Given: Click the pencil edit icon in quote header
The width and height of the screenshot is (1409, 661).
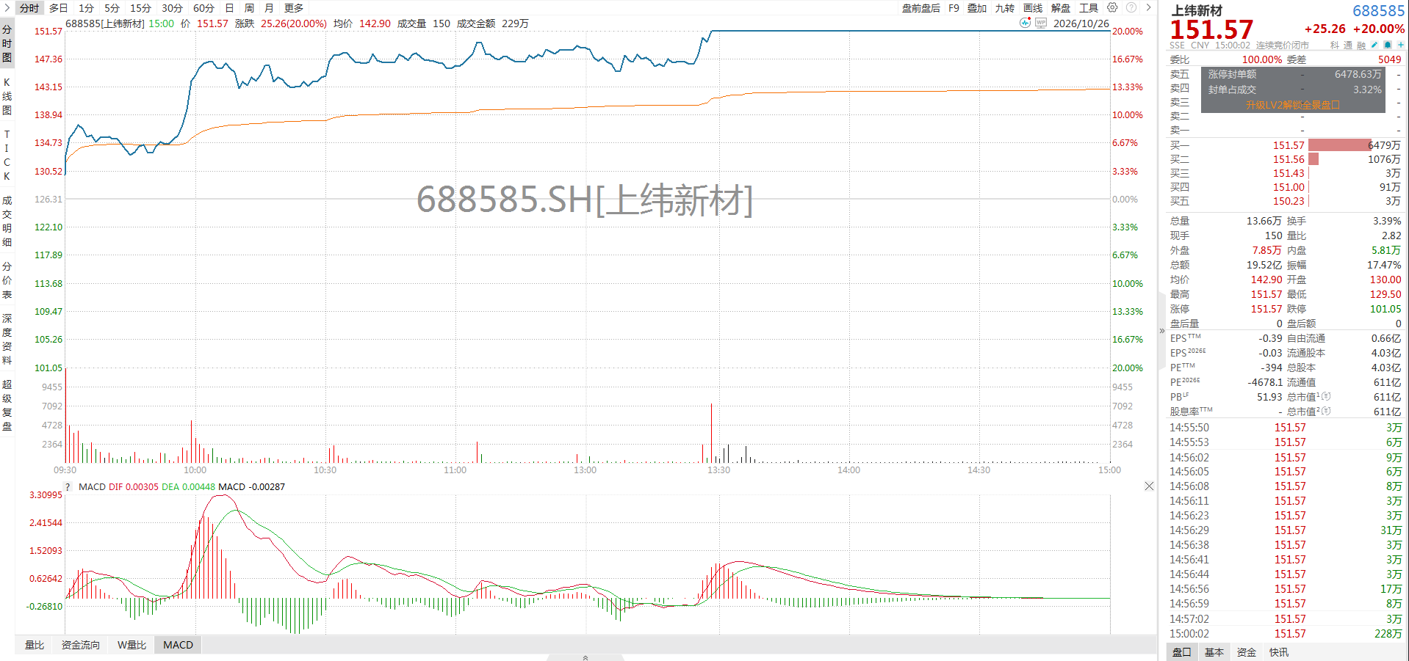Looking at the screenshot, I should tap(1374, 45).
